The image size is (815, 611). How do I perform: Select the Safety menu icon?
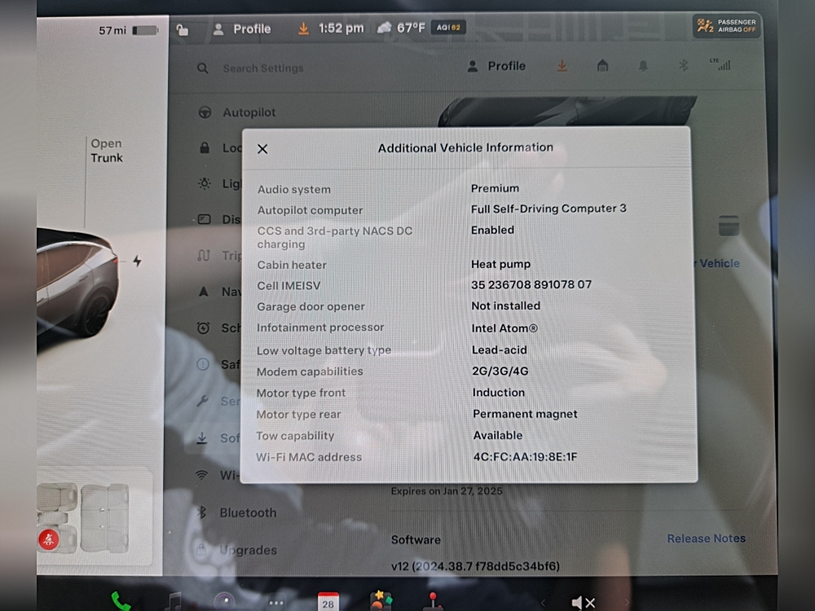click(x=203, y=364)
